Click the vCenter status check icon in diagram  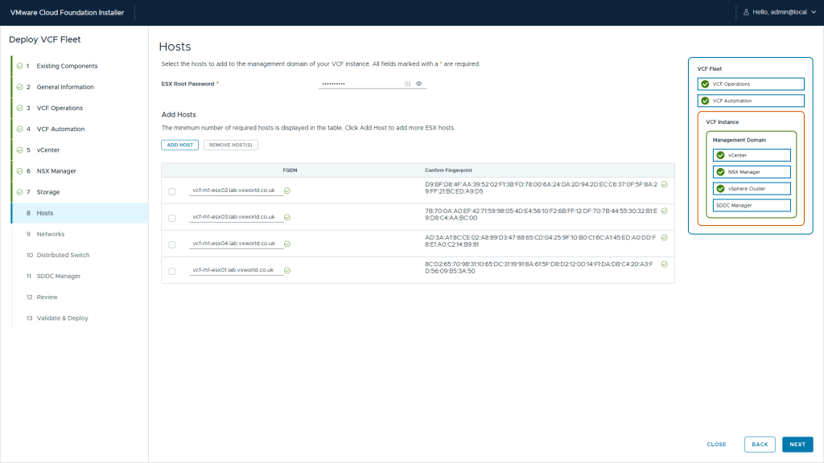click(x=720, y=155)
